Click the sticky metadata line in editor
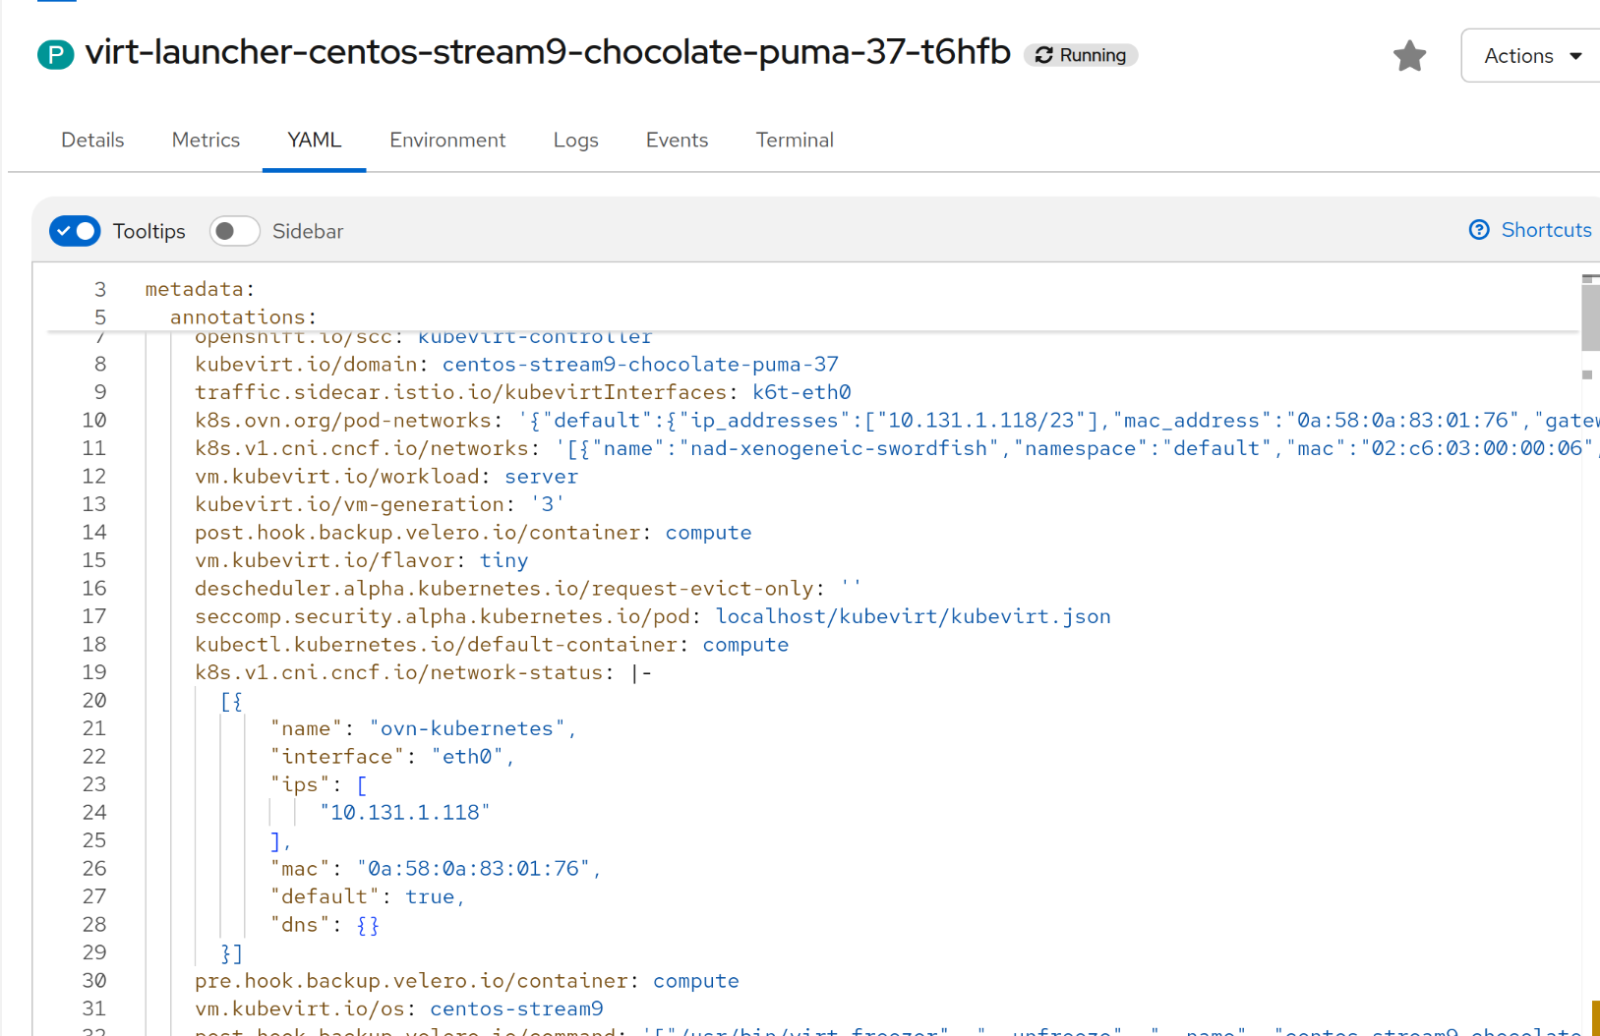 coord(194,289)
